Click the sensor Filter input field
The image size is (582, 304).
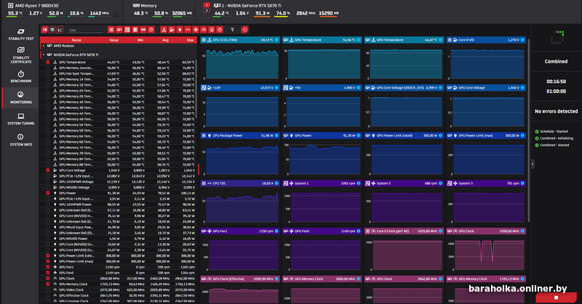coord(85,30)
